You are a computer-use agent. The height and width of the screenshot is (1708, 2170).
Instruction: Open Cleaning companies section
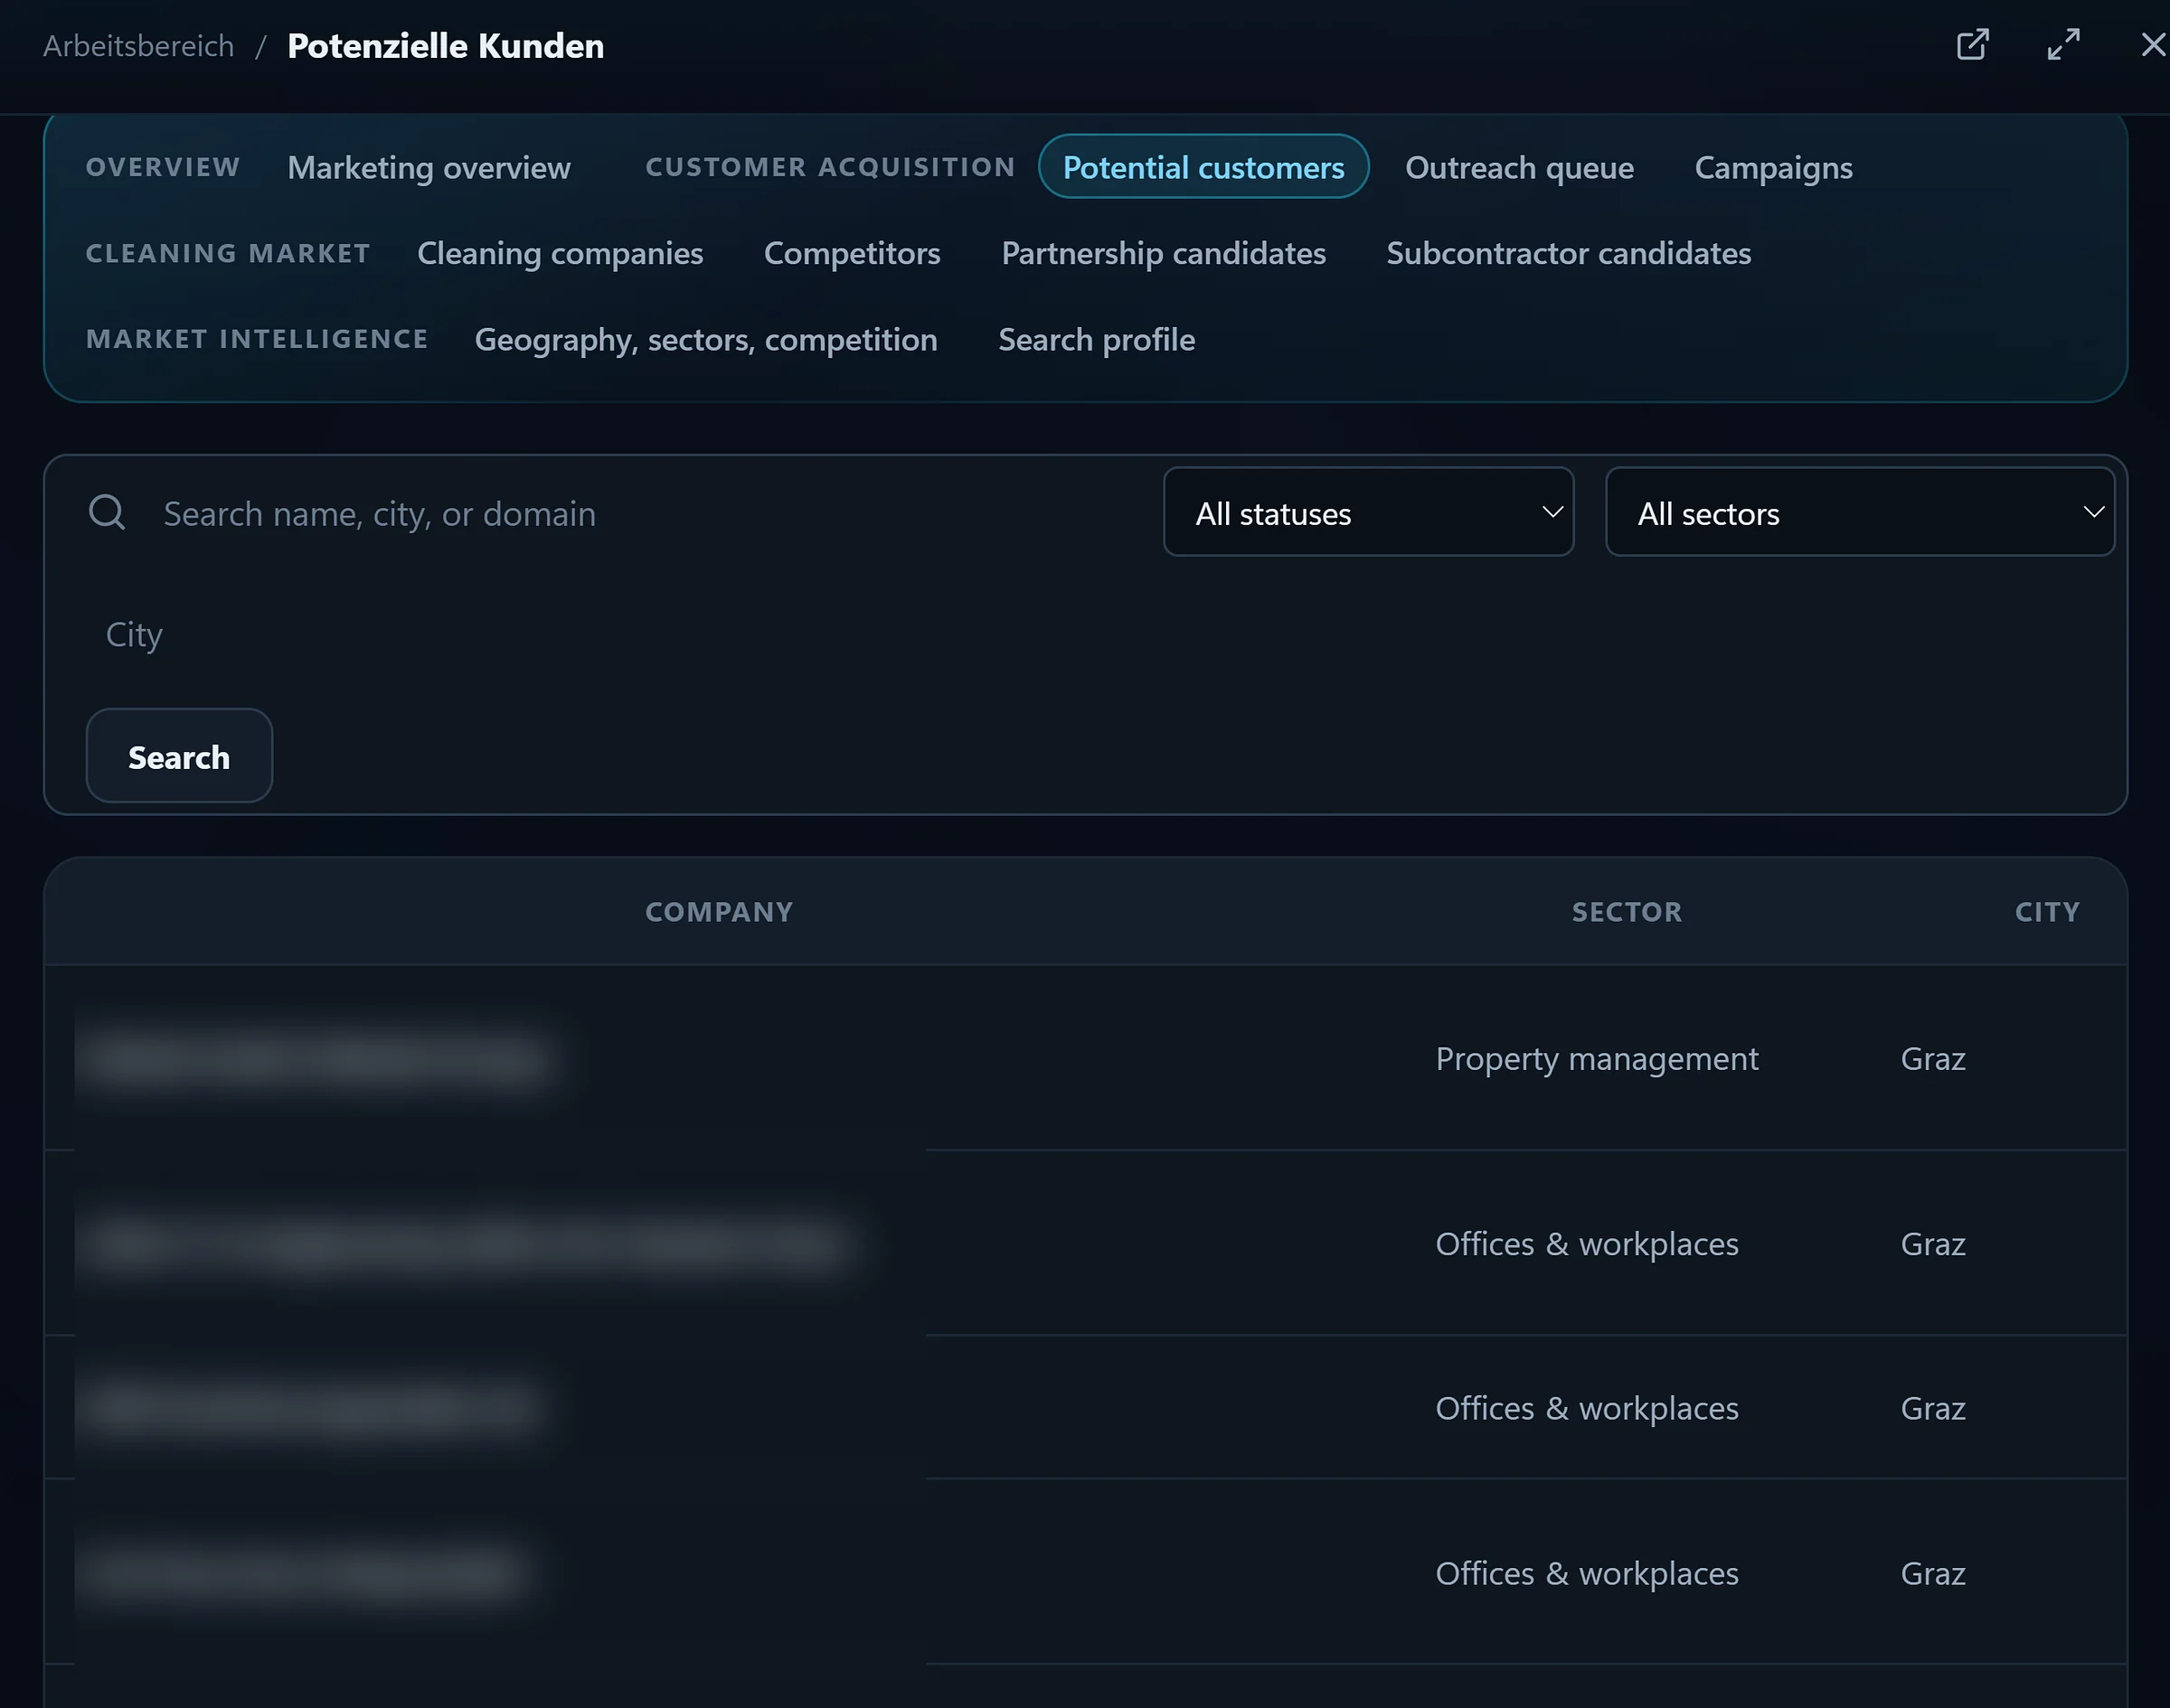pos(560,253)
